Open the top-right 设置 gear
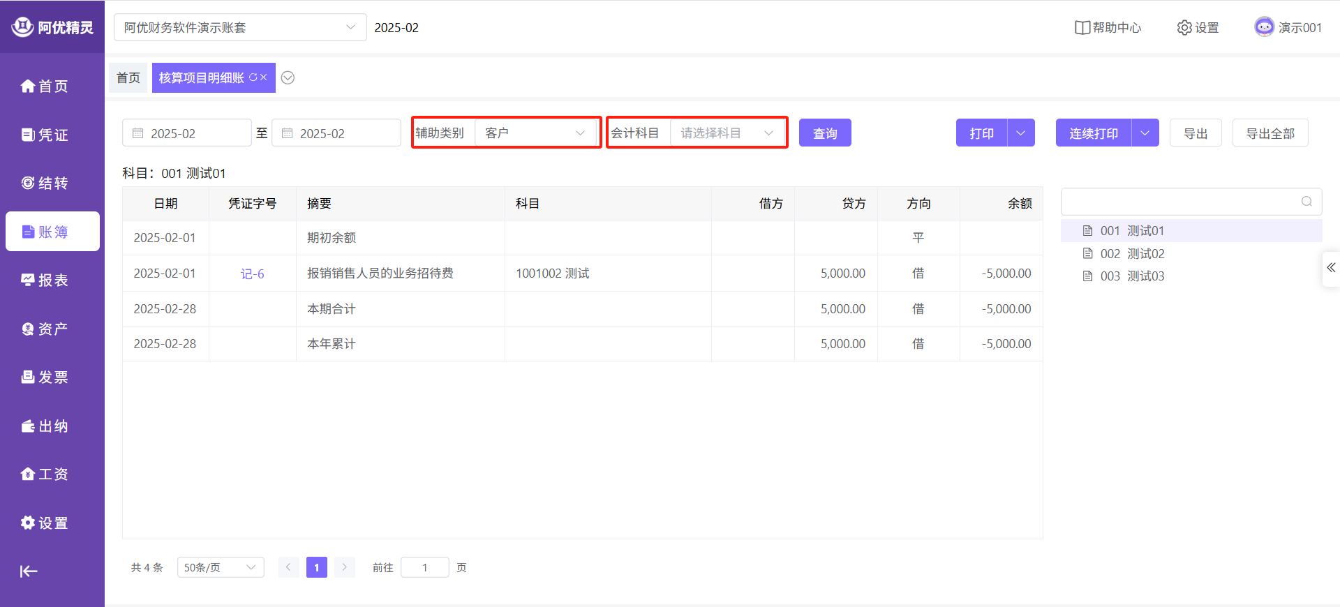The width and height of the screenshot is (1340, 607). point(1198,27)
